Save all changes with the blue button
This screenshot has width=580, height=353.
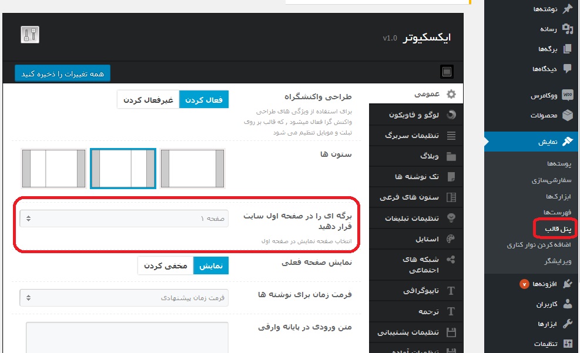(x=63, y=74)
